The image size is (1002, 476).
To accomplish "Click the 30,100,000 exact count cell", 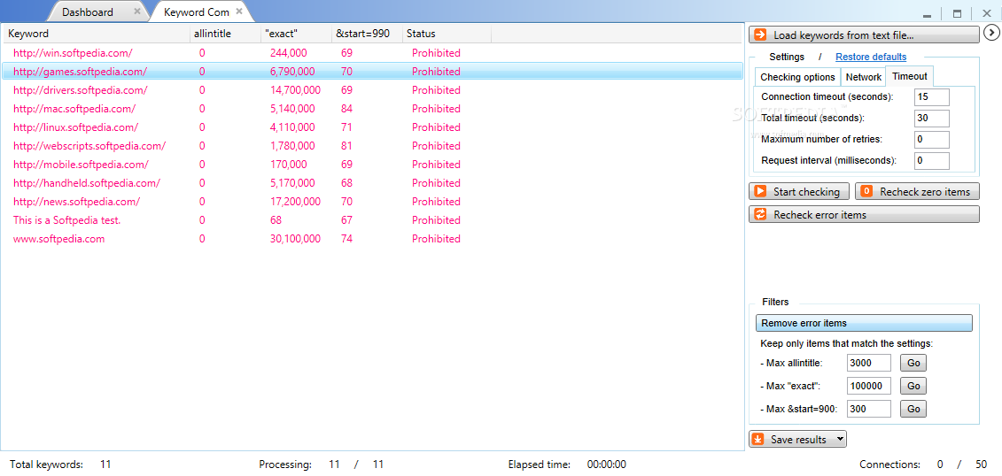I will click(x=295, y=239).
